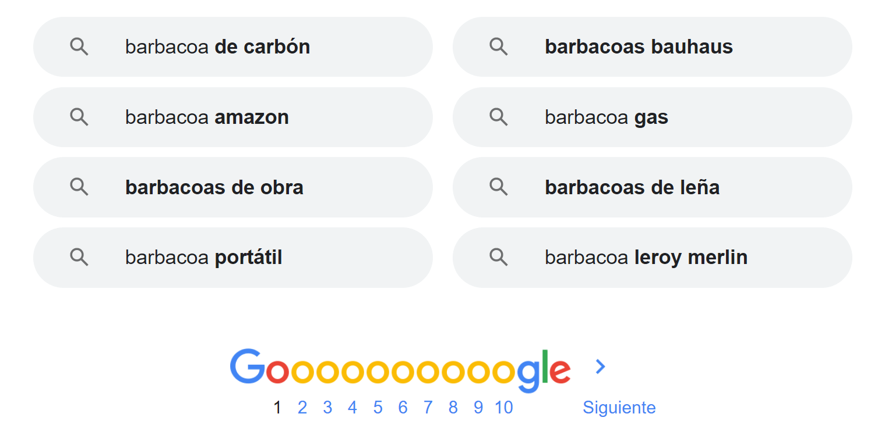The height and width of the screenshot is (428, 878).
Task: Jump to results page 5
Action: click(x=378, y=408)
